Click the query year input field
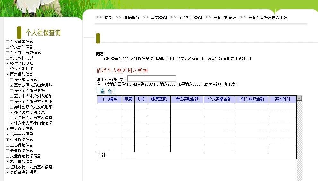This screenshot has height=181, width=318. [x=151, y=79]
